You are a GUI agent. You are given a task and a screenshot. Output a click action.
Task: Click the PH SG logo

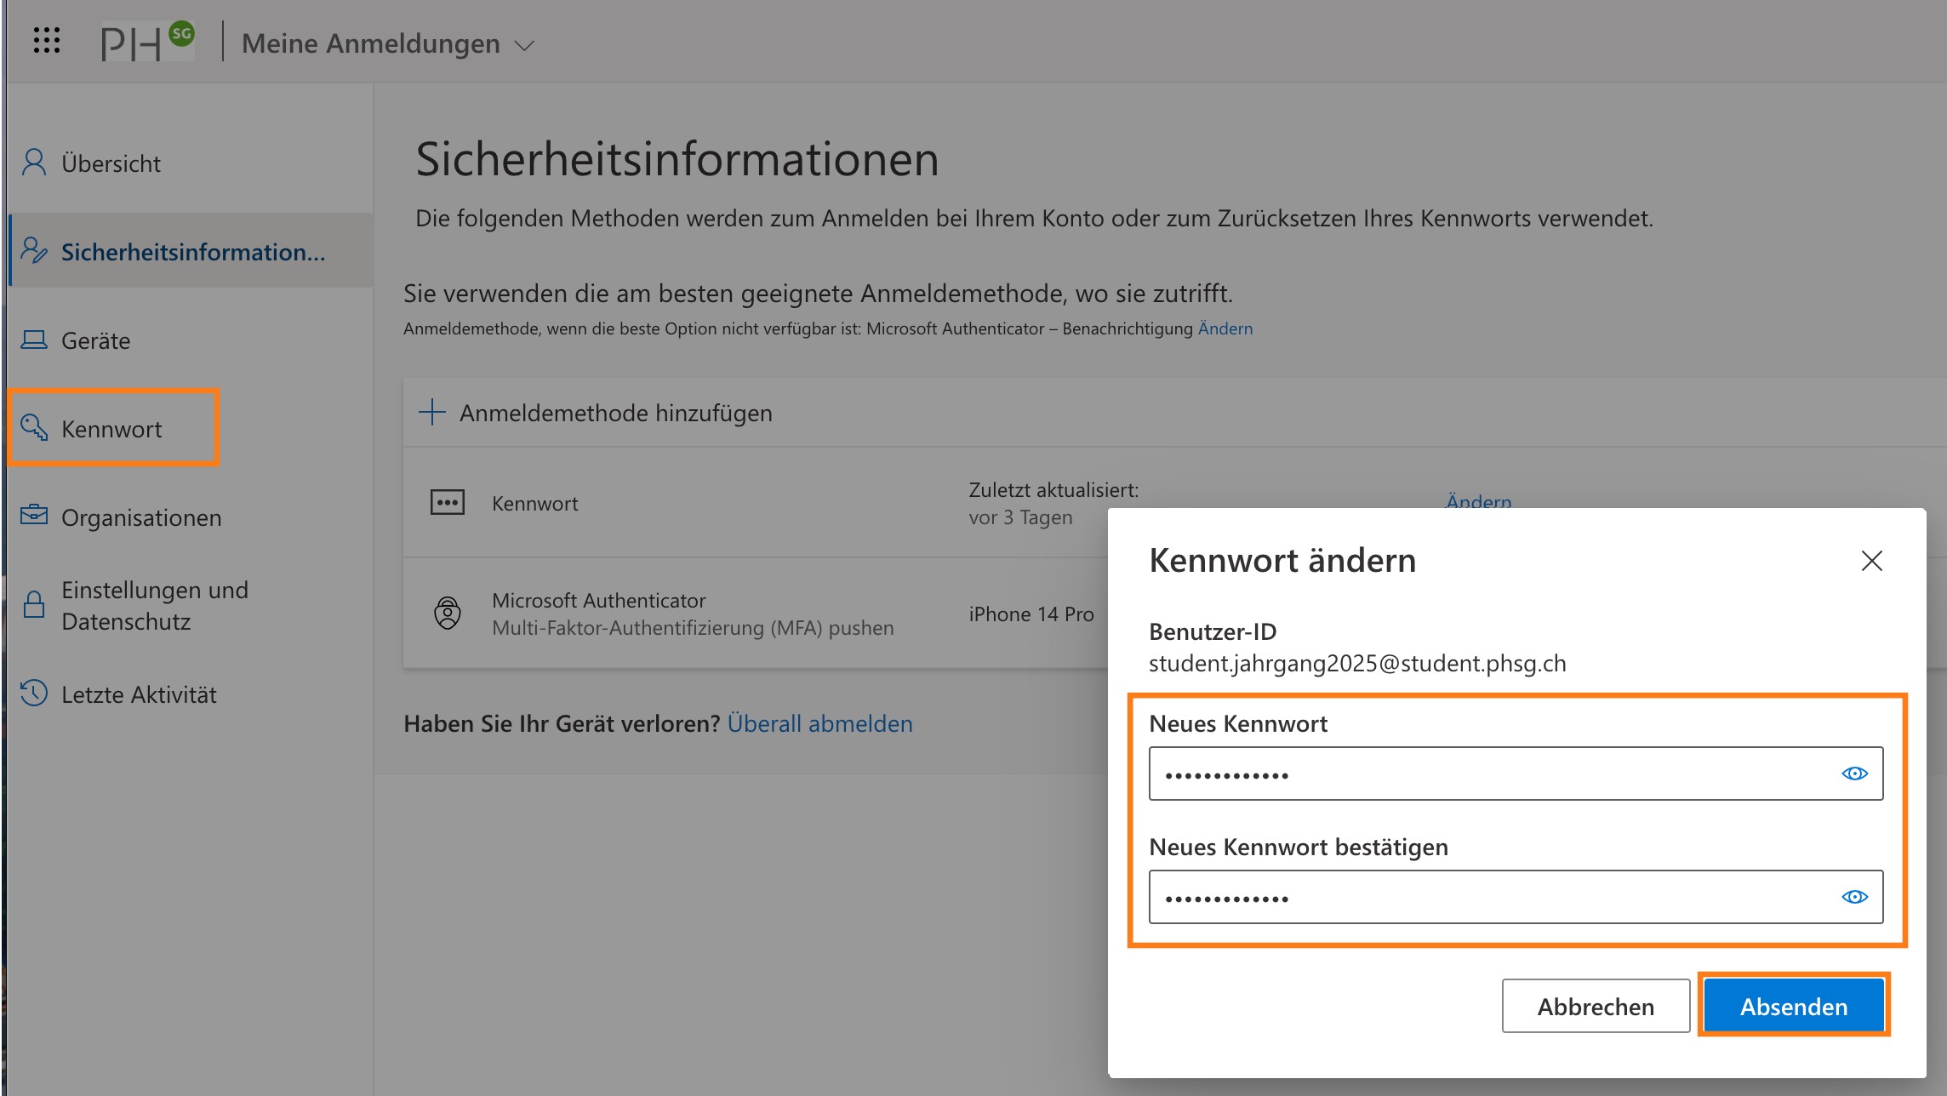click(x=147, y=41)
